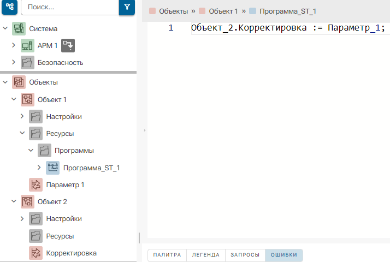The image size is (390, 262).
Task: Click the Настройки folder icon under Объект 1
Action: pyautogui.click(x=36, y=117)
